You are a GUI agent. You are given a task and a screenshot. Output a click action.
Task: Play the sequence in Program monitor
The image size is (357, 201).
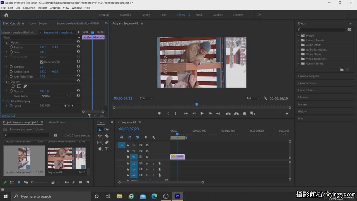(x=202, y=113)
